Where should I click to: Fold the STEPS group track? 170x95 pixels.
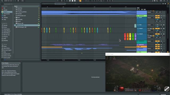(x=138, y=18)
